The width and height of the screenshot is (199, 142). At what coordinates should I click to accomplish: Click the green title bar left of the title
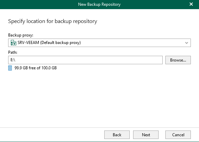38,4
